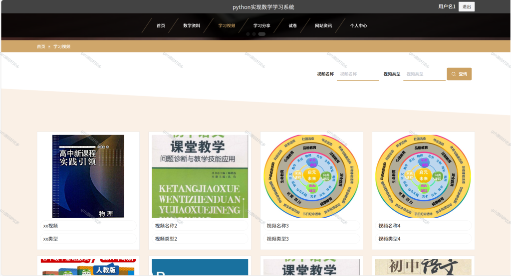Click the xx视频 title label

coord(50,226)
